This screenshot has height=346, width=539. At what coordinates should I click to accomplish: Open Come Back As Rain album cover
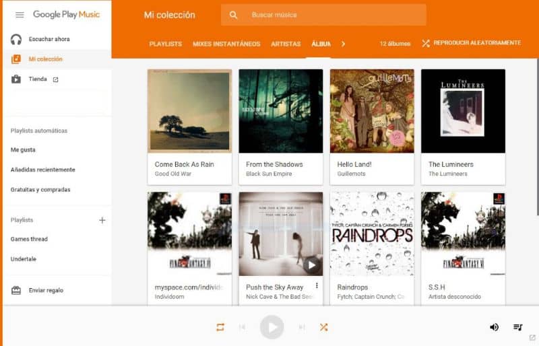point(190,111)
